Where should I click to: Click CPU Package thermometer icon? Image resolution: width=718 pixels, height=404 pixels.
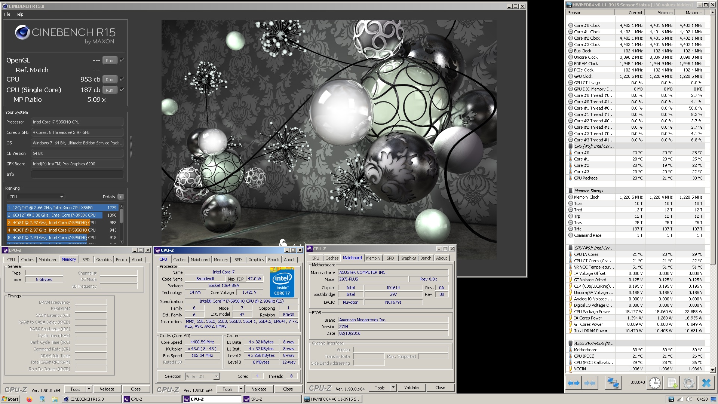[571, 178]
